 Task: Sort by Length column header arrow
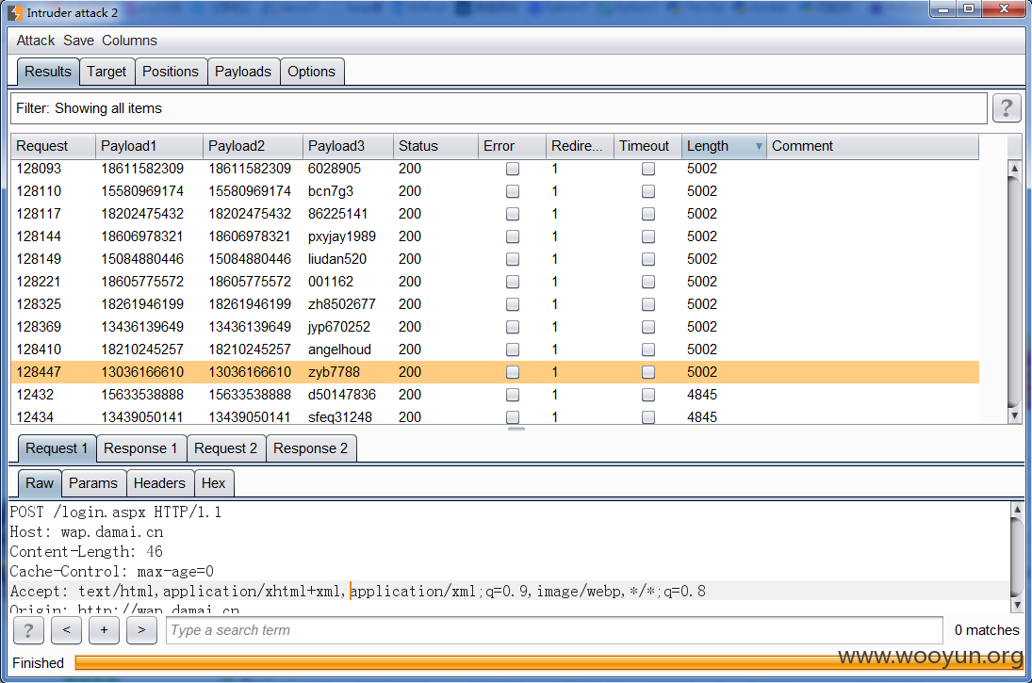coord(759,146)
